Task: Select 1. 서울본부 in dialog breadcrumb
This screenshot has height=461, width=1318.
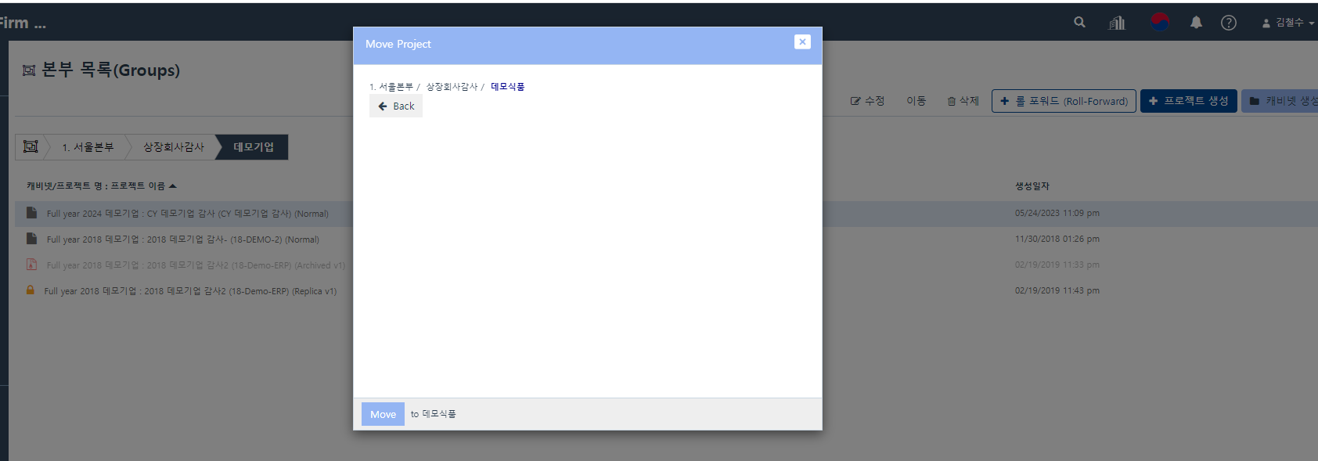Action: [x=391, y=87]
